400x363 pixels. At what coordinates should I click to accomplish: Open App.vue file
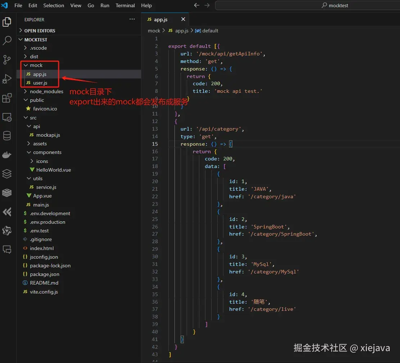[x=79, y=196]
